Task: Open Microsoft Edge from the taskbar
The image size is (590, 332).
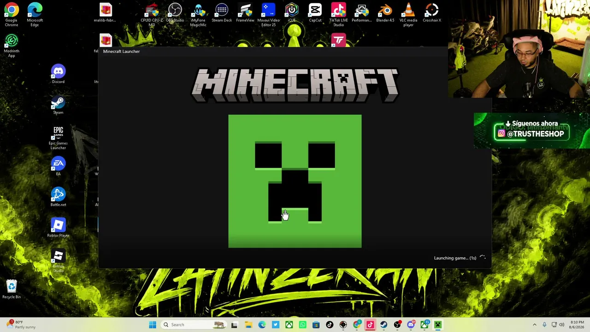Action: [x=262, y=325]
